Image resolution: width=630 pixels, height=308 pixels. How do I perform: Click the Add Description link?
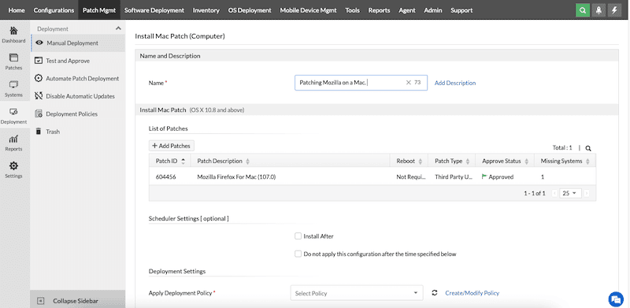[x=455, y=83]
